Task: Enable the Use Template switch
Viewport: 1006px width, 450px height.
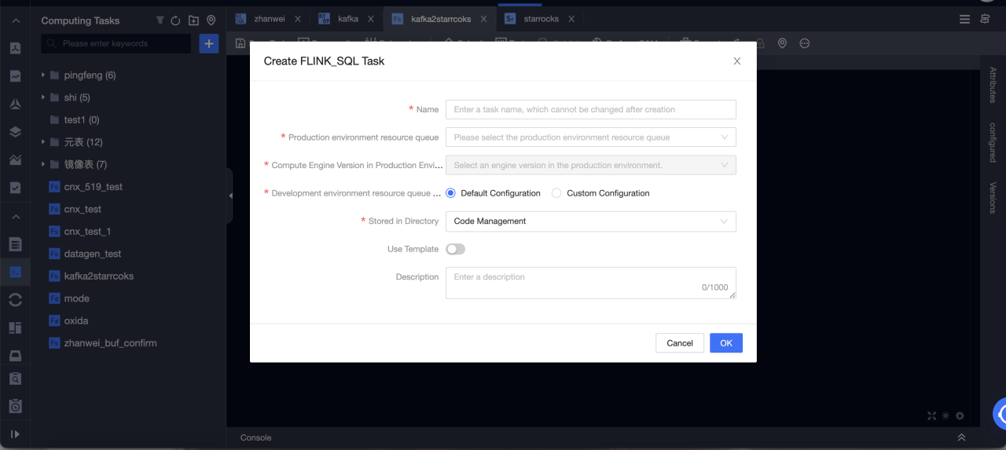Action: tap(455, 249)
